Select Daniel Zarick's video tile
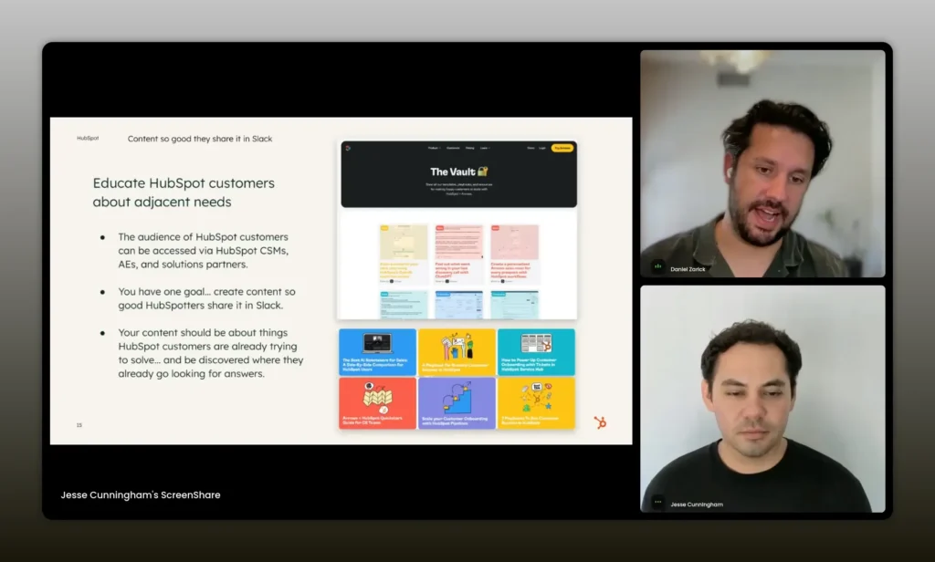This screenshot has height=562, width=935. pos(762,162)
